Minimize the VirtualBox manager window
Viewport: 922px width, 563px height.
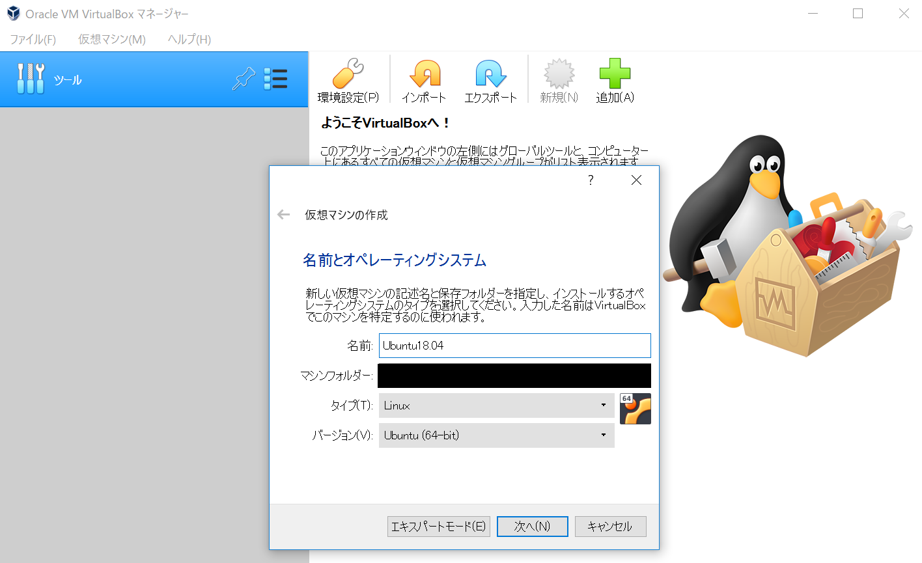pos(813,14)
